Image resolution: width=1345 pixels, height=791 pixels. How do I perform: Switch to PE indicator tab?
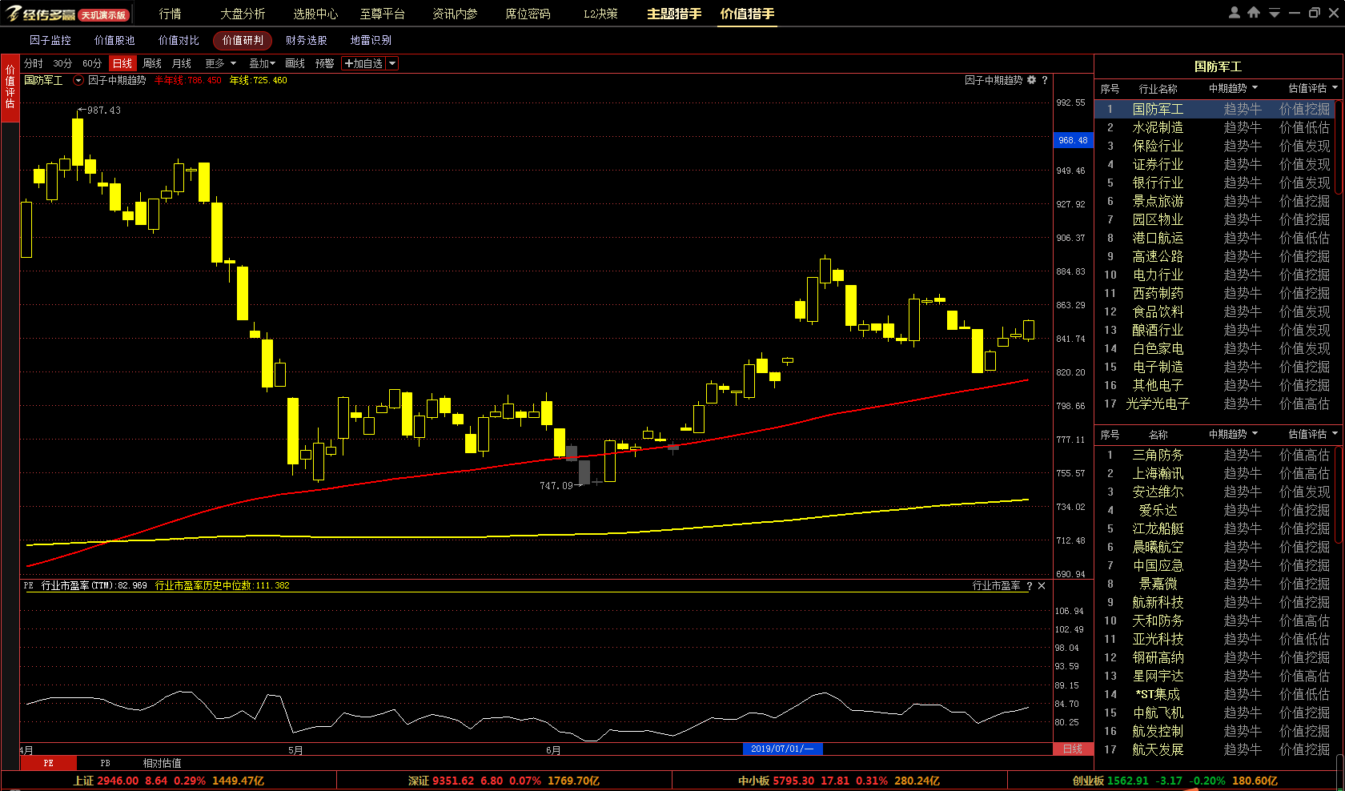pyautogui.click(x=48, y=763)
